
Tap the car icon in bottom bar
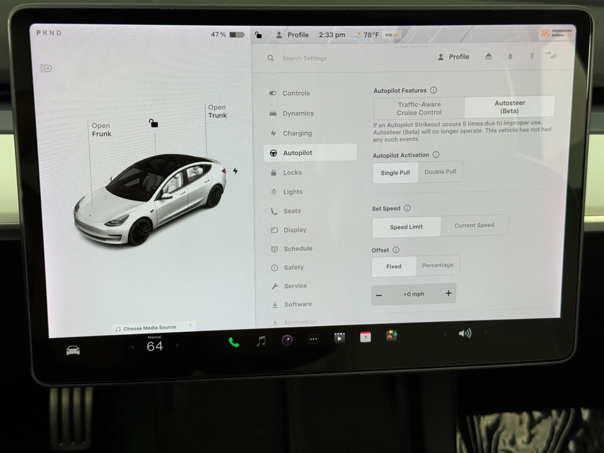pos(73,351)
